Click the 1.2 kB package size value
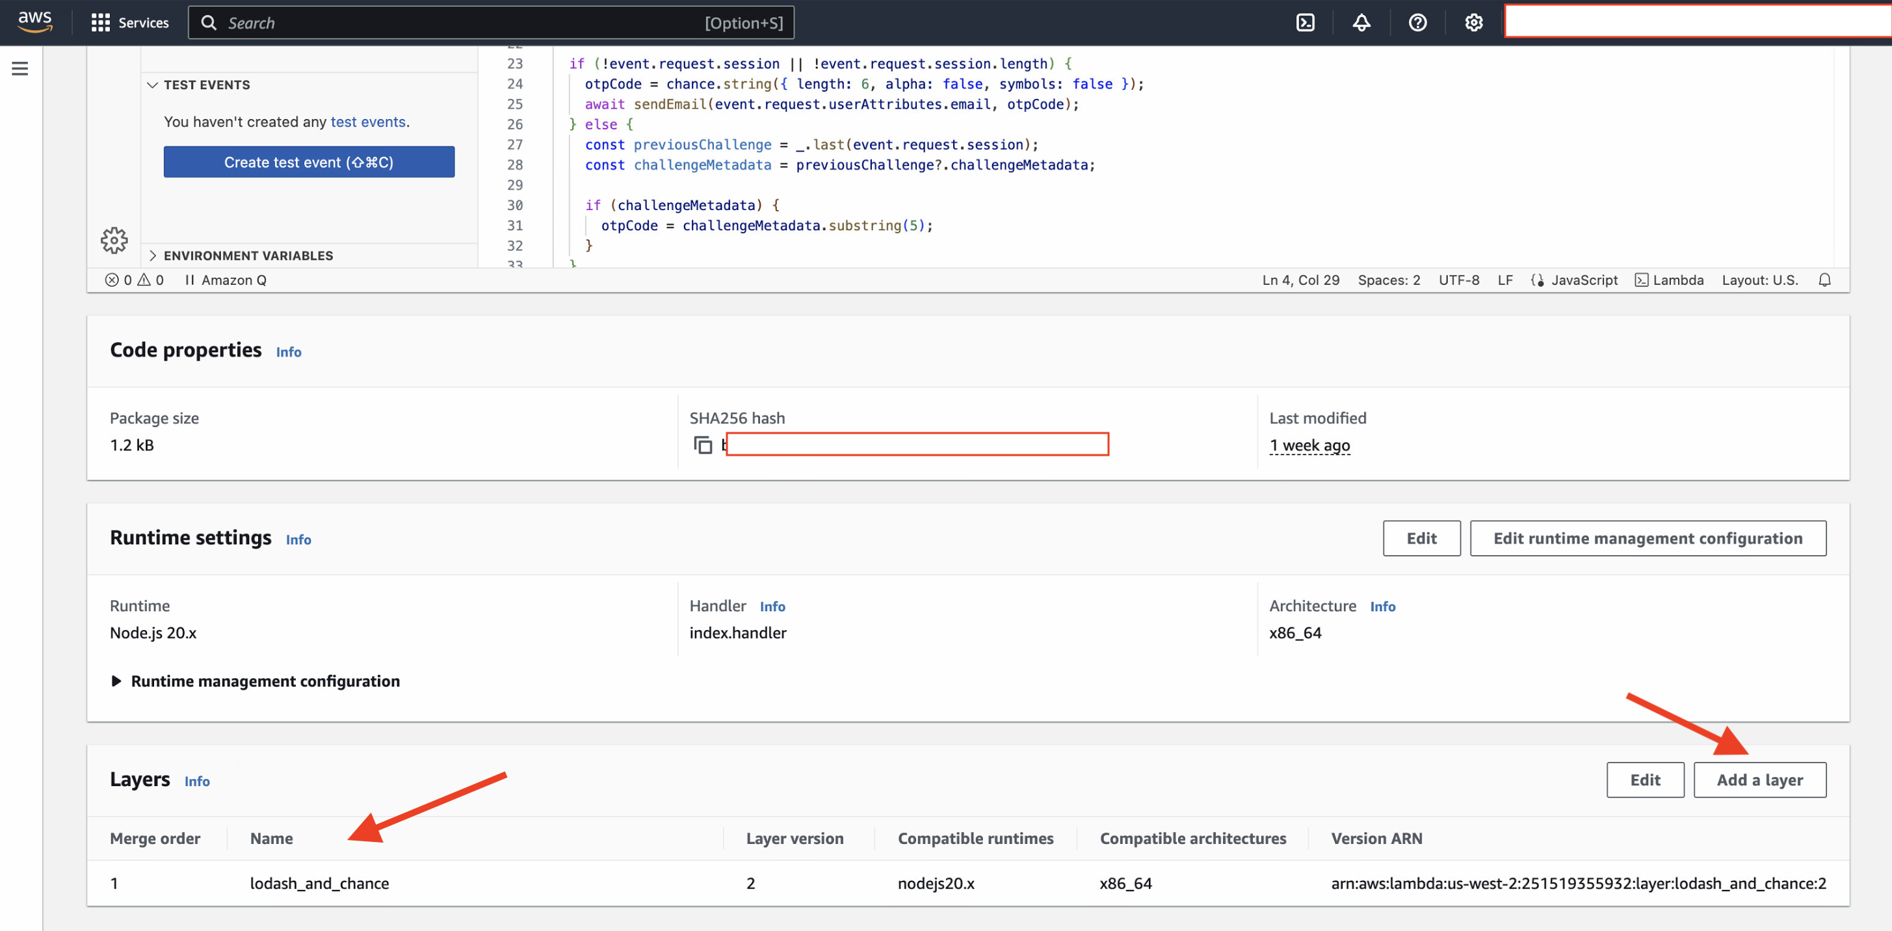This screenshot has height=931, width=1892. click(x=131, y=445)
